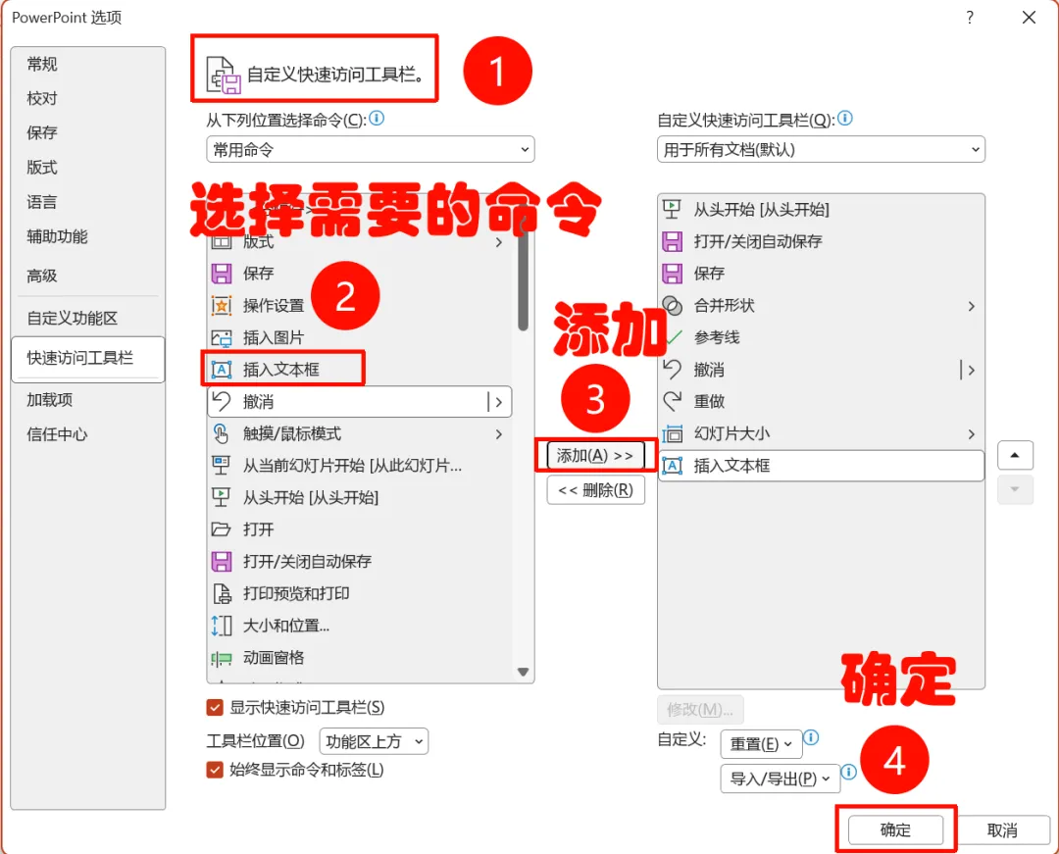Viewport: 1059px width, 854px height.
Task: Click the Print Preview and Print icon
Action: coord(222,593)
